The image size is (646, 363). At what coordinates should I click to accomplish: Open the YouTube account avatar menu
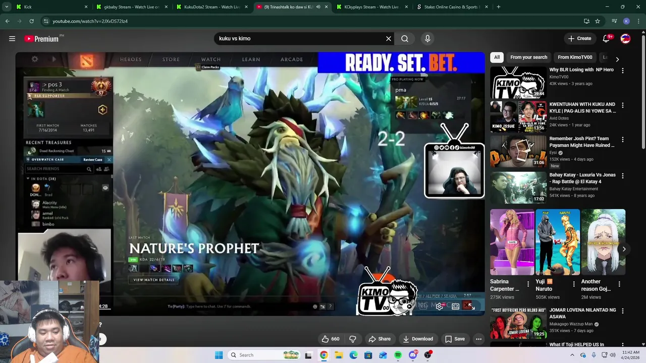click(625, 38)
